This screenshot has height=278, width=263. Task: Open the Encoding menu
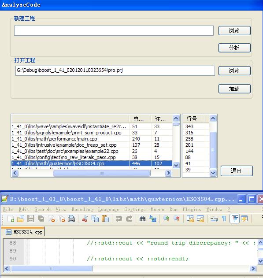tap(82, 209)
